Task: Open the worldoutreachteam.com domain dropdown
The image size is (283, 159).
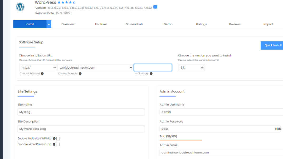Action: [x=95, y=68]
